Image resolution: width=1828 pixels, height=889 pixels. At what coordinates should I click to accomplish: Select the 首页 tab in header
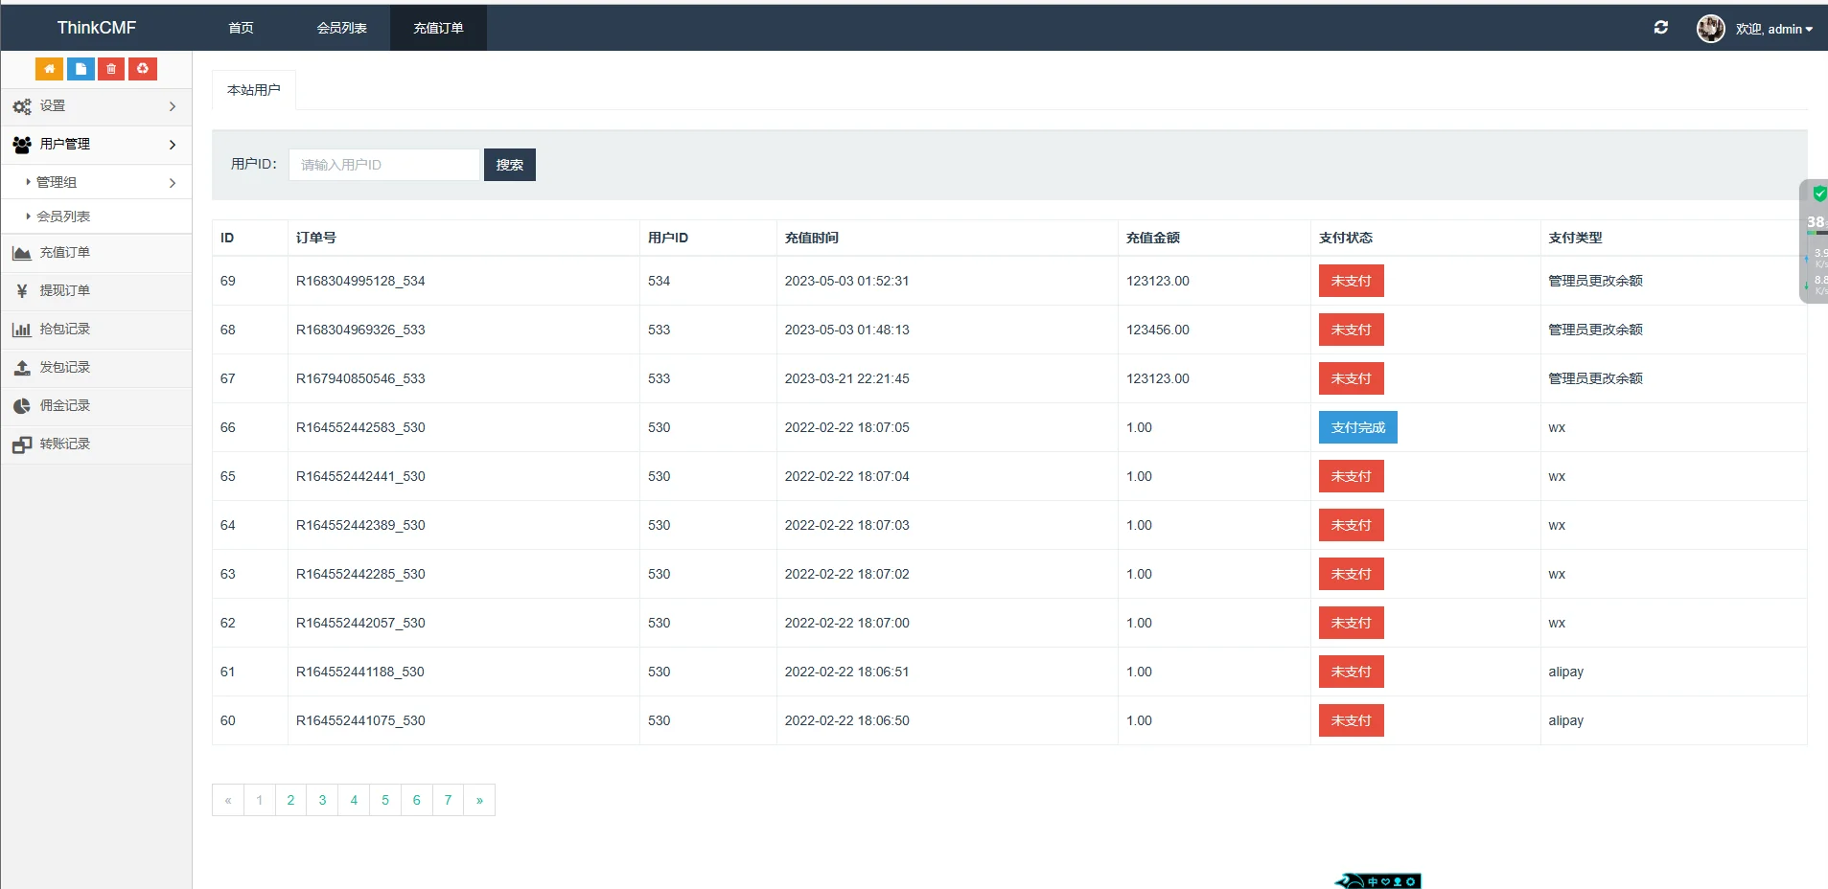pyautogui.click(x=241, y=28)
